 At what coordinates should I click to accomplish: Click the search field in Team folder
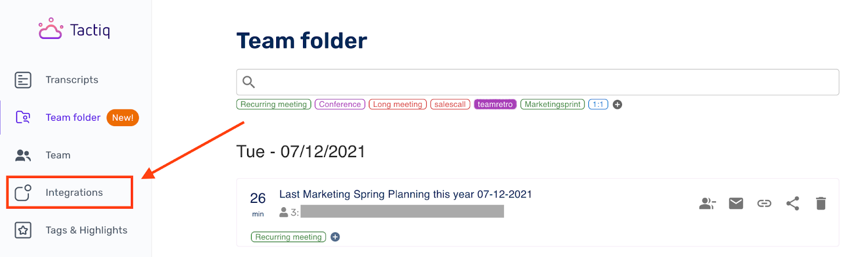click(x=537, y=82)
